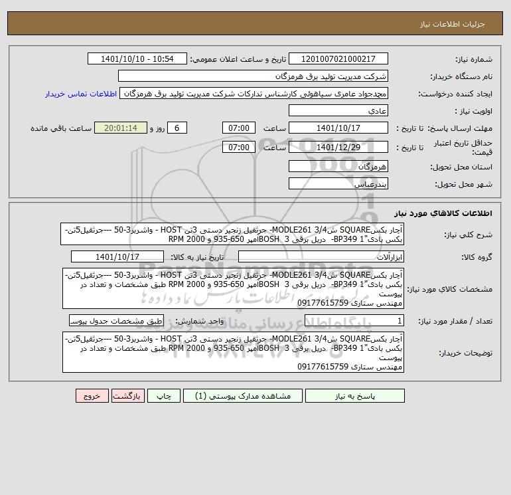Click the شرح کلی نیاز description box
511x495 pixels.
pos(232,235)
